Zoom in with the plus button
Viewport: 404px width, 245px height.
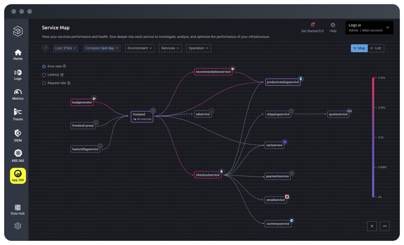(372, 226)
